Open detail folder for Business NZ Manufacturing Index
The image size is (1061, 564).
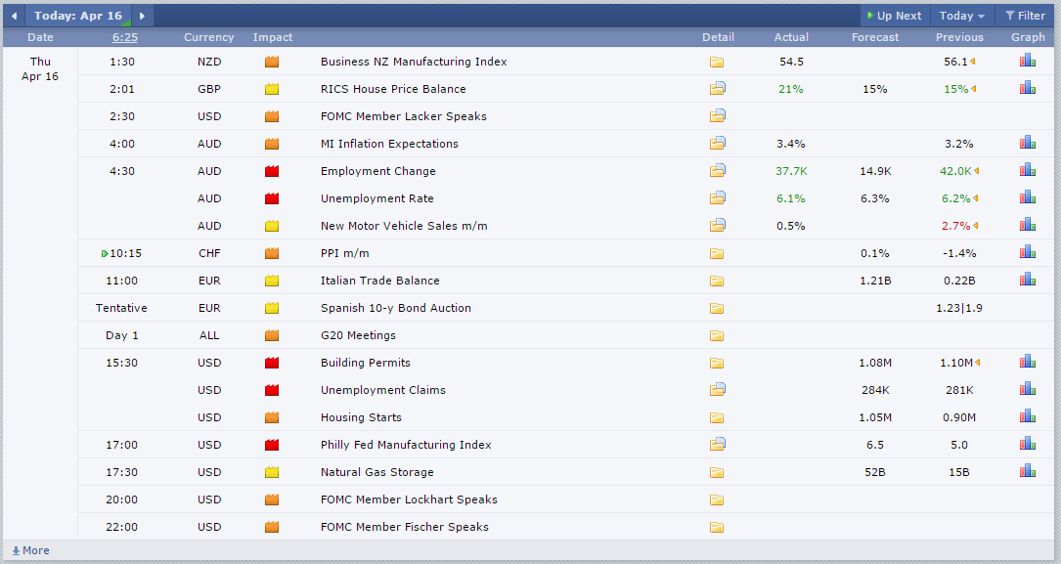click(x=717, y=63)
